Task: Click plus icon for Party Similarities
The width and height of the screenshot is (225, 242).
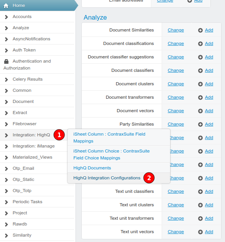Action: [x=200, y=124]
